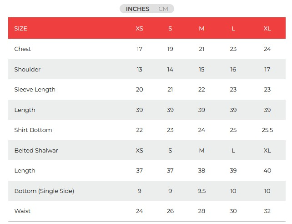Click the Chest row label

coord(23,49)
